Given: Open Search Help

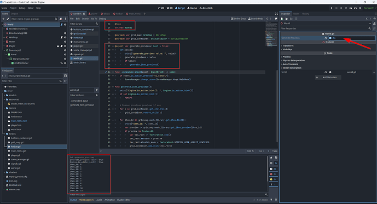Looking at the screenshot, I should [x=256, y=19].
